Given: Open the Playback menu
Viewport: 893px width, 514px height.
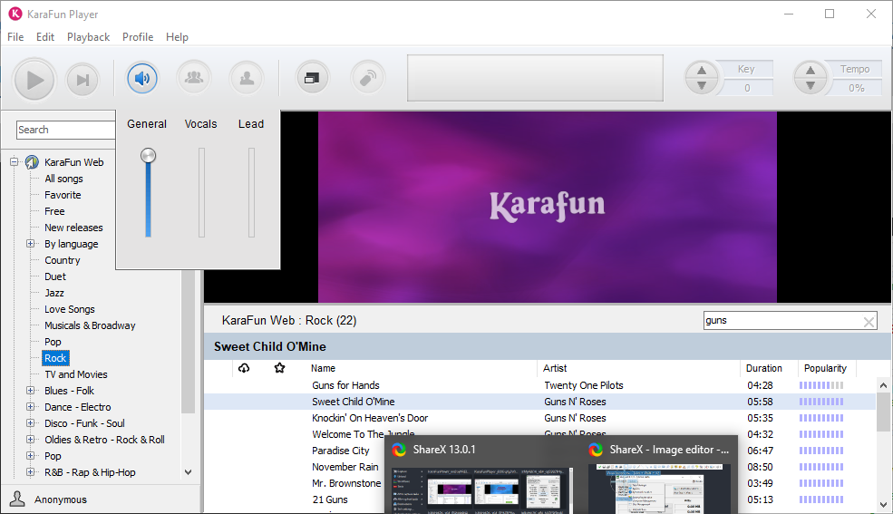Looking at the screenshot, I should point(88,37).
